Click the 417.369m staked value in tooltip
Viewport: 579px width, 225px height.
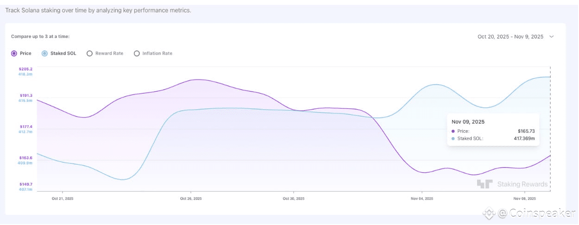tap(524, 138)
